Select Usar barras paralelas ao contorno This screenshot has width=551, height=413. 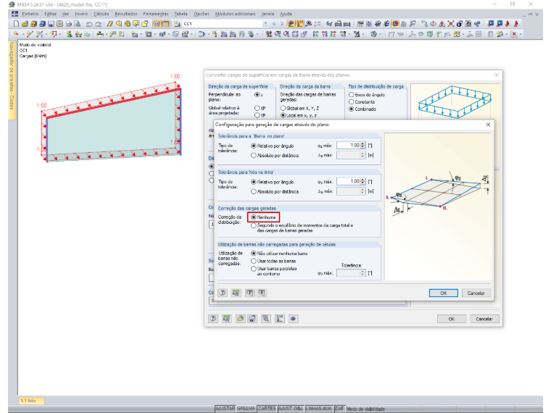pyautogui.click(x=253, y=269)
